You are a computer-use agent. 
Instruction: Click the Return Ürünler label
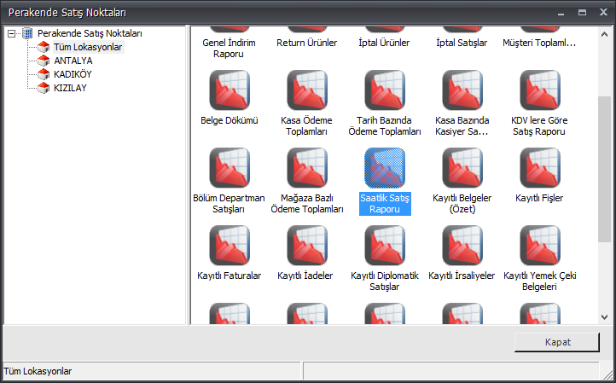307,43
